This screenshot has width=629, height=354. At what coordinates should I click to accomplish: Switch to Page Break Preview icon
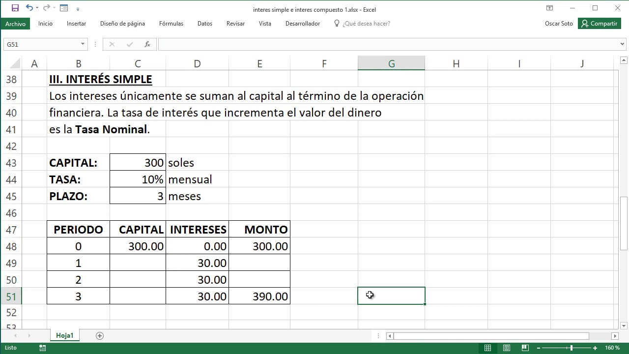[525, 348]
